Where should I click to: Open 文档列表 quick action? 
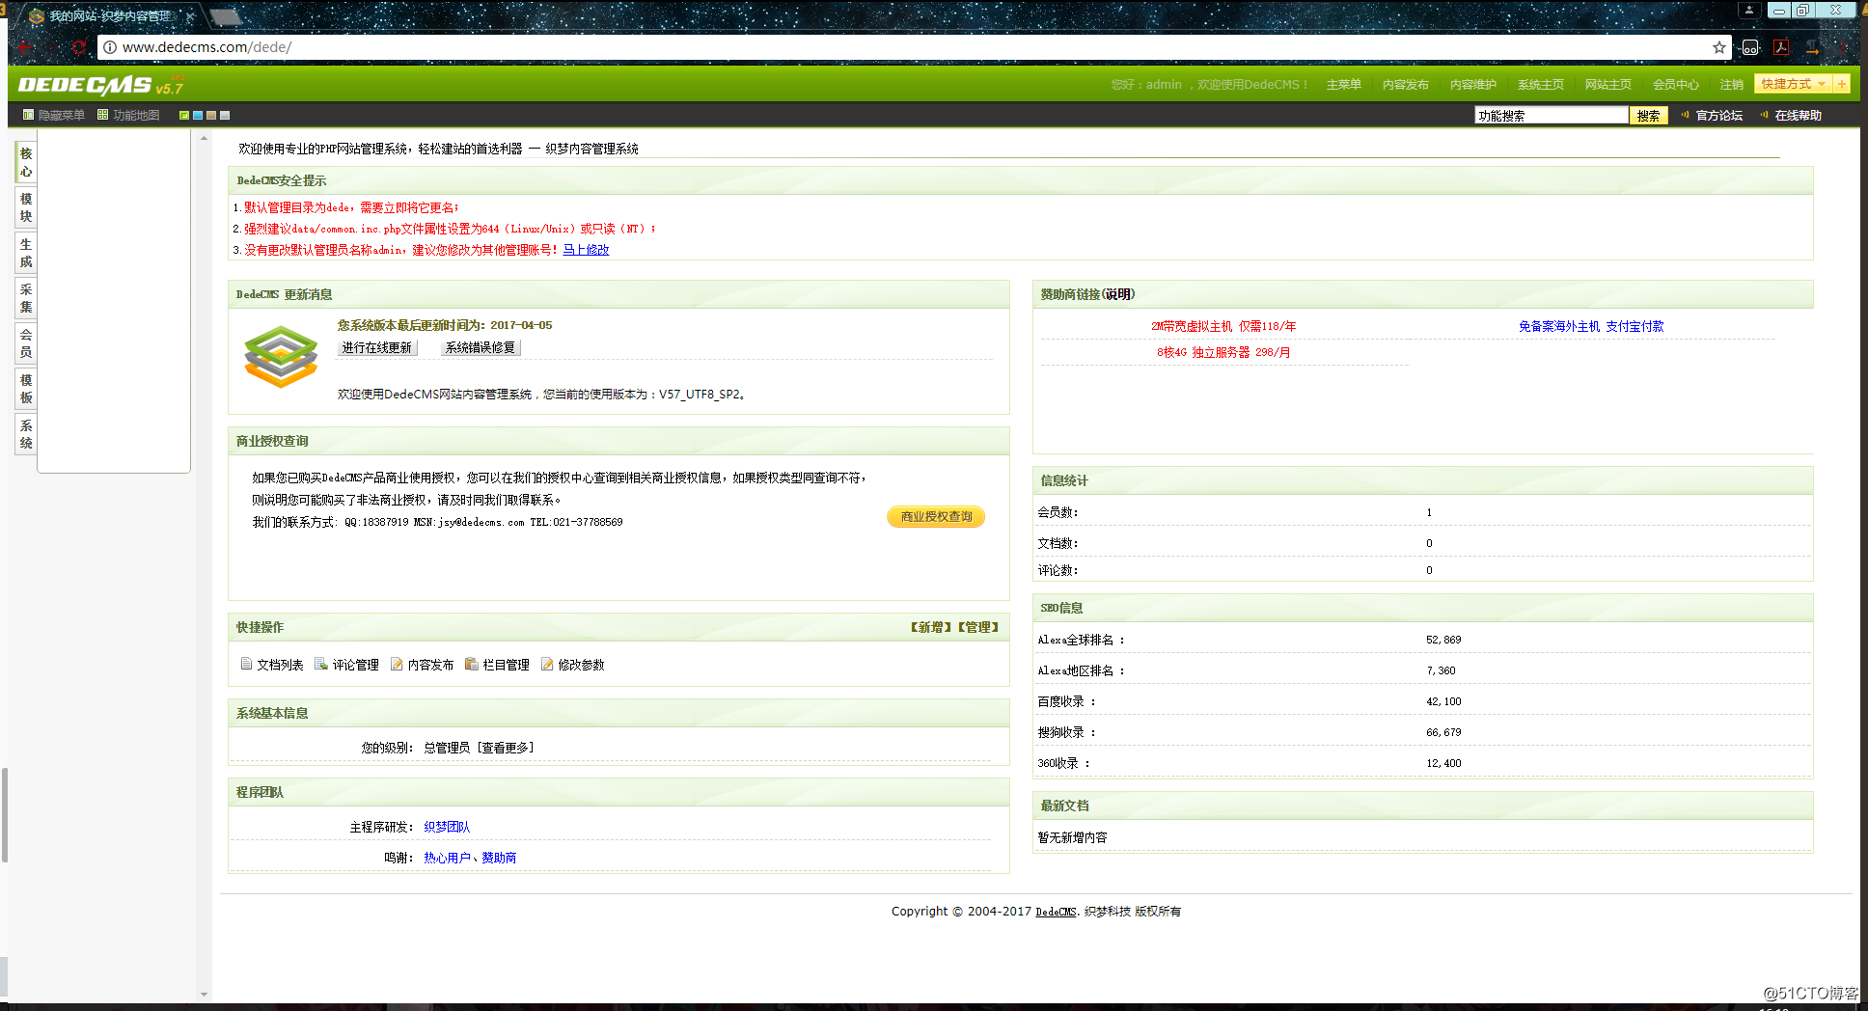click(272, 665)
